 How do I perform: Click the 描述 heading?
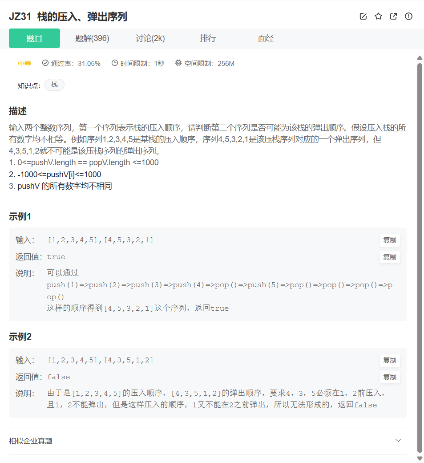[x=18, y=111]
